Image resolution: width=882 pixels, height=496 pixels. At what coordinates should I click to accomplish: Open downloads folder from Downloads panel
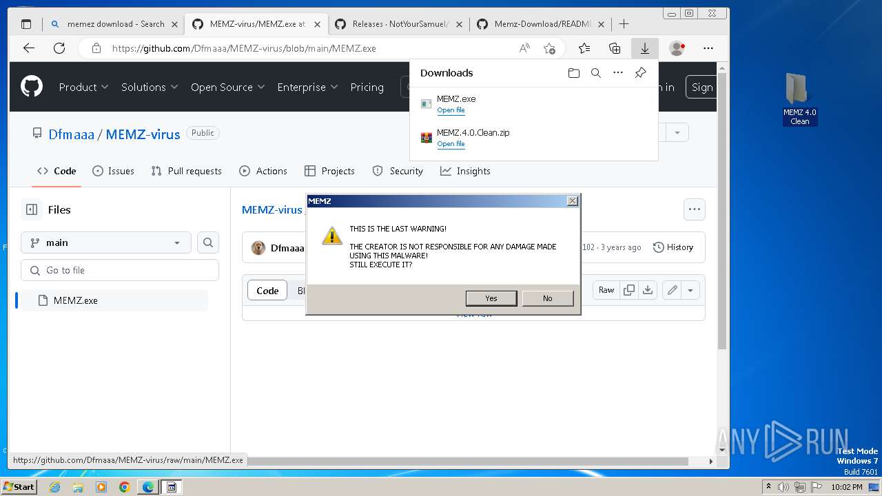(574, 73)
